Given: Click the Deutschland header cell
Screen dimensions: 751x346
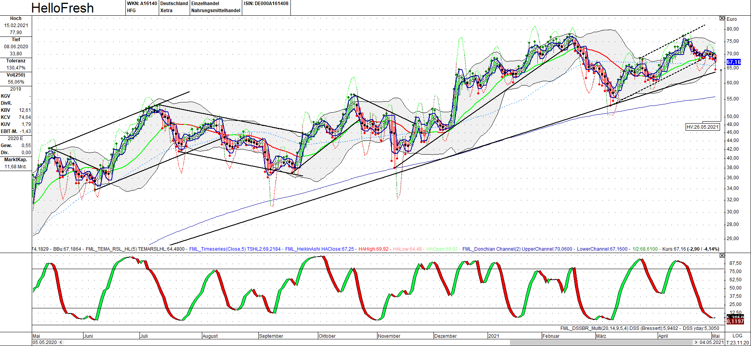Looking at the screenshot, I should 174,4.
